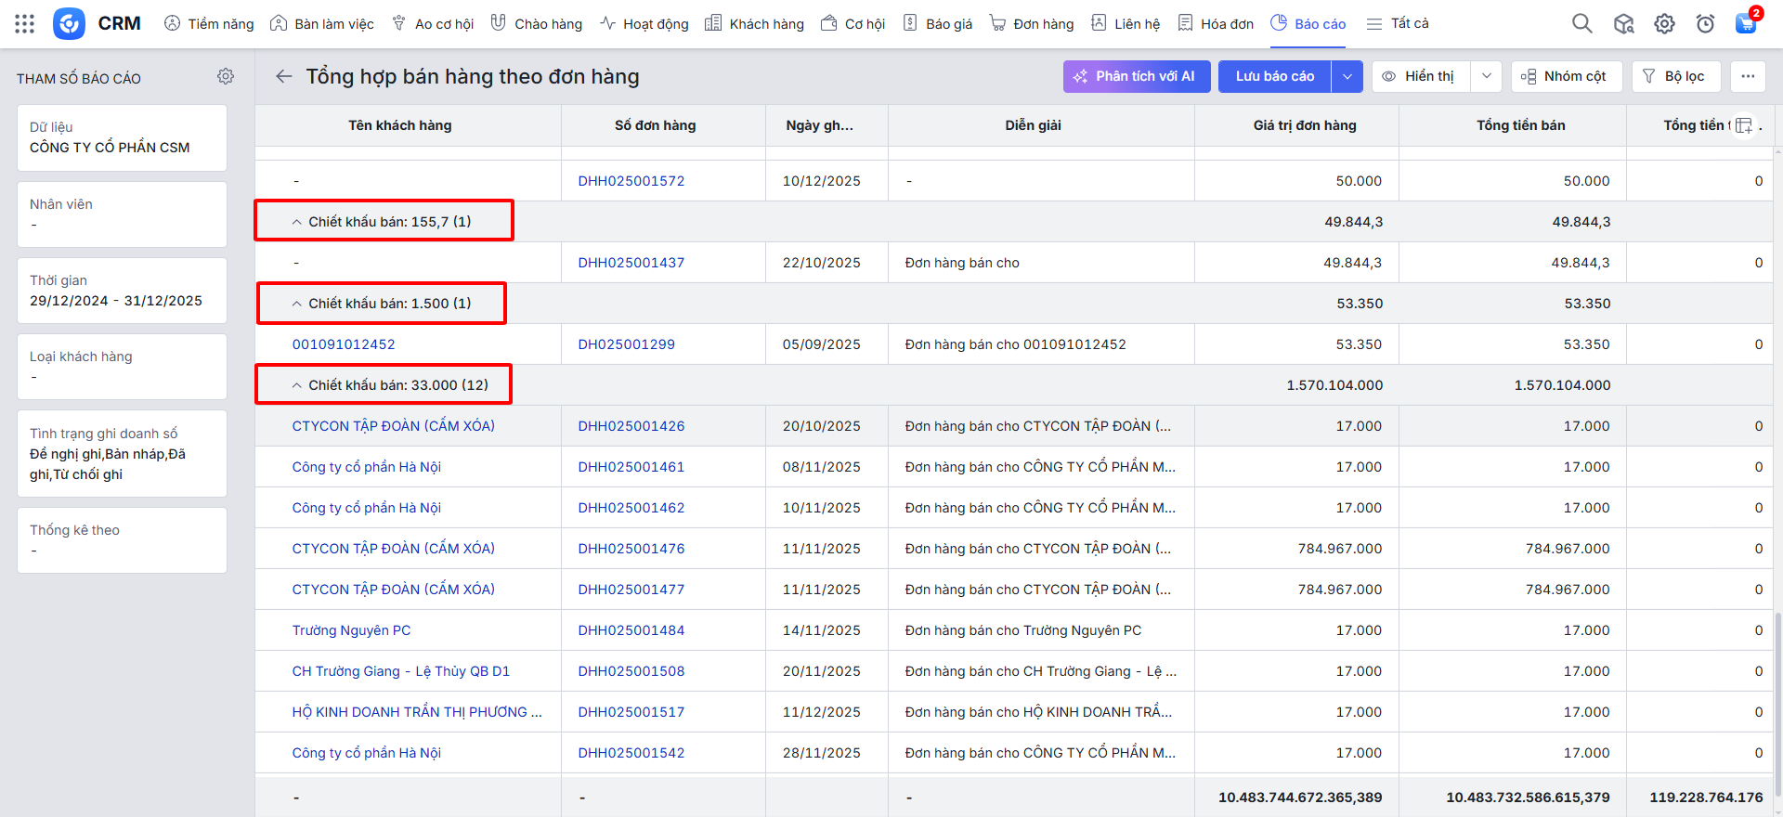
Task: Go back using the left arrow
Action: click(284, 76)
